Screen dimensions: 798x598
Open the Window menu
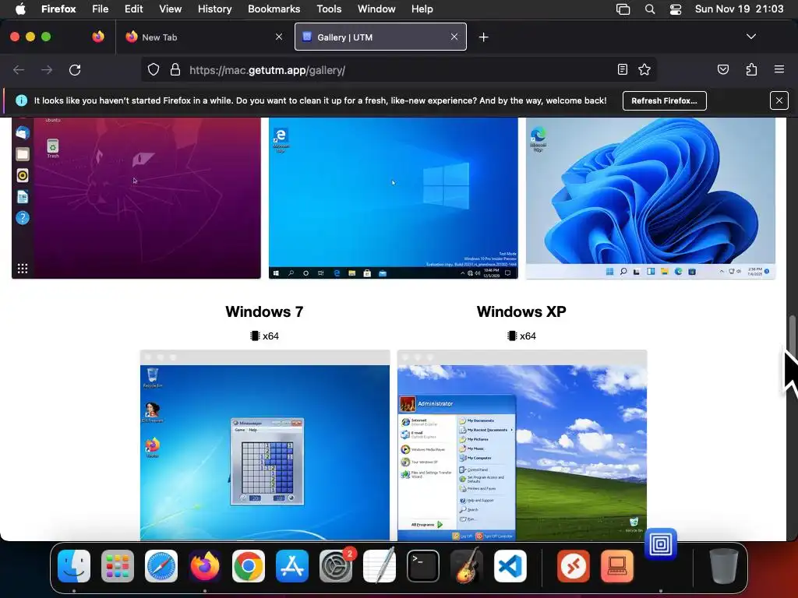coord(376,9)
